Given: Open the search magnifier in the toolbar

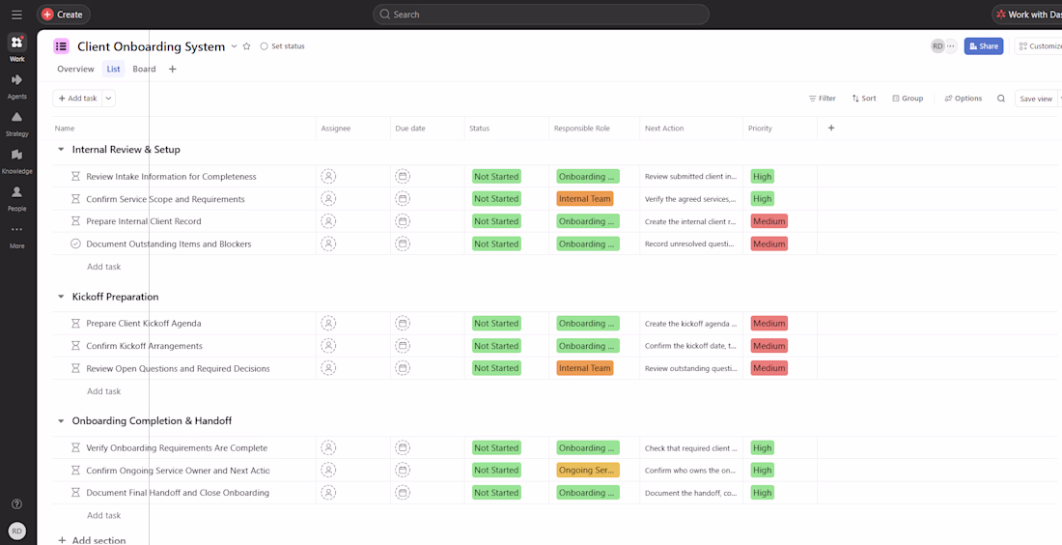Looking at the screenshot, I should [x=1001, y=99].
